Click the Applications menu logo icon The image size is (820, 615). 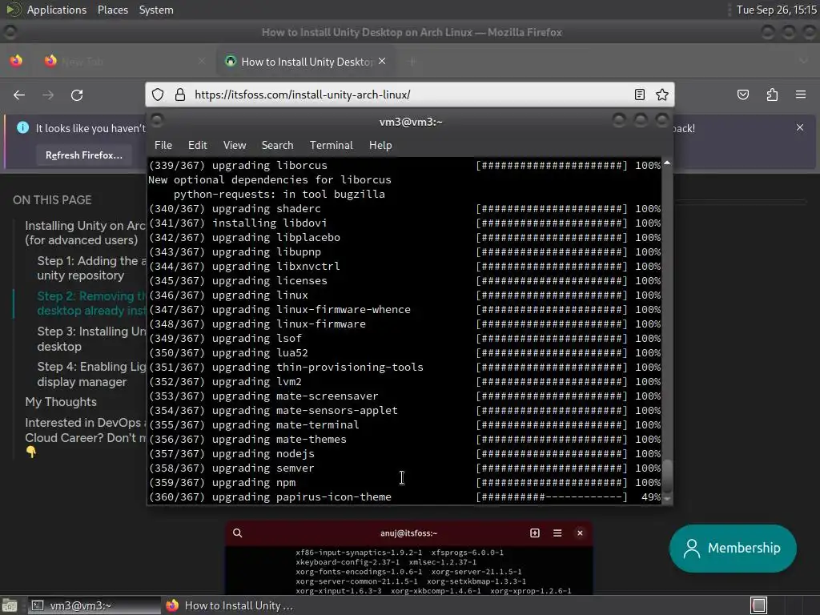coord(13,10)
